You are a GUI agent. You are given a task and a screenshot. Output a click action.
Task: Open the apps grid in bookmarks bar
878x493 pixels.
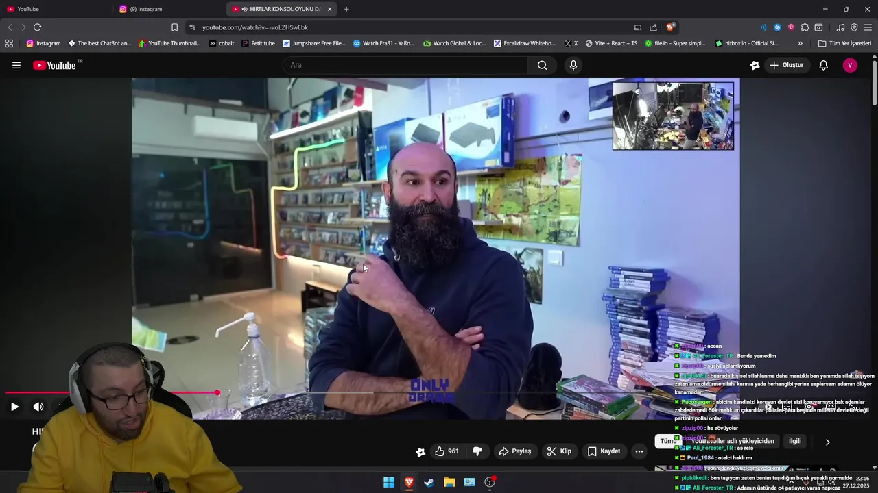[9, 43]
